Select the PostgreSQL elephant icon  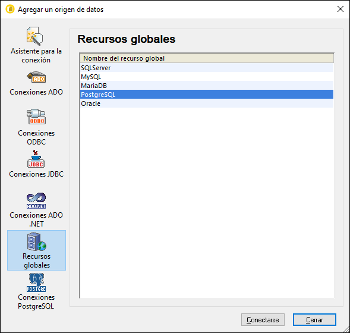pos(36,282)
